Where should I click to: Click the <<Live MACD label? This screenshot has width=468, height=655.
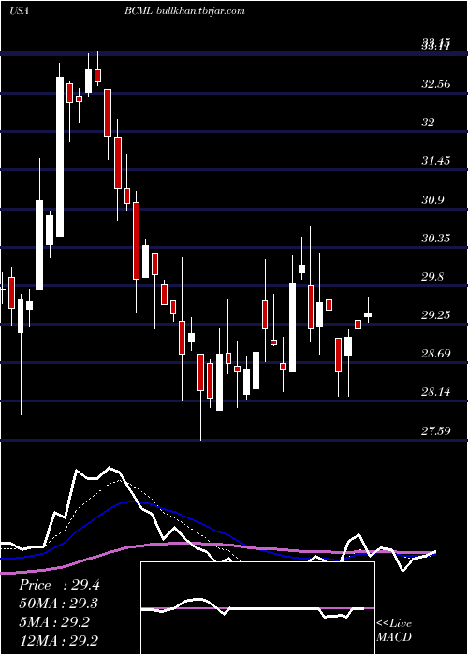coord(394,631)
